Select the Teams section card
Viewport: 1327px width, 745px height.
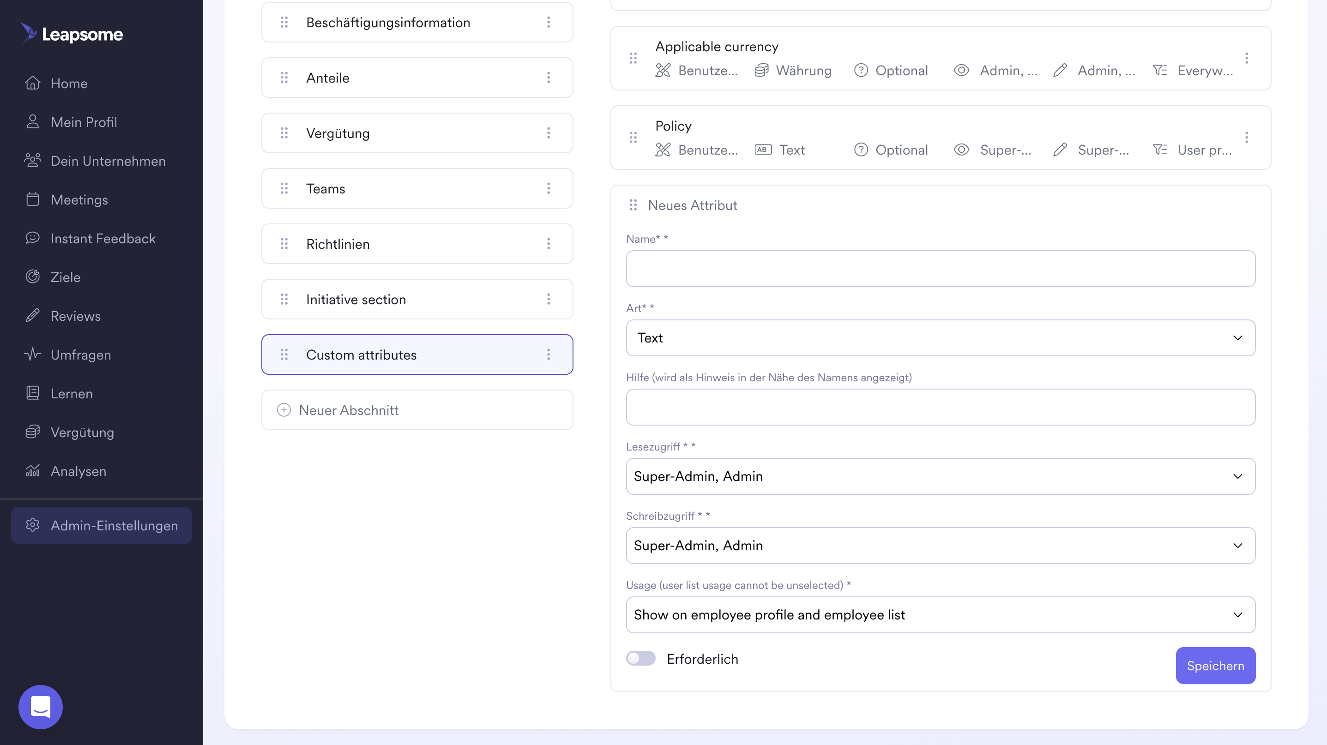[x=417, y=188]
